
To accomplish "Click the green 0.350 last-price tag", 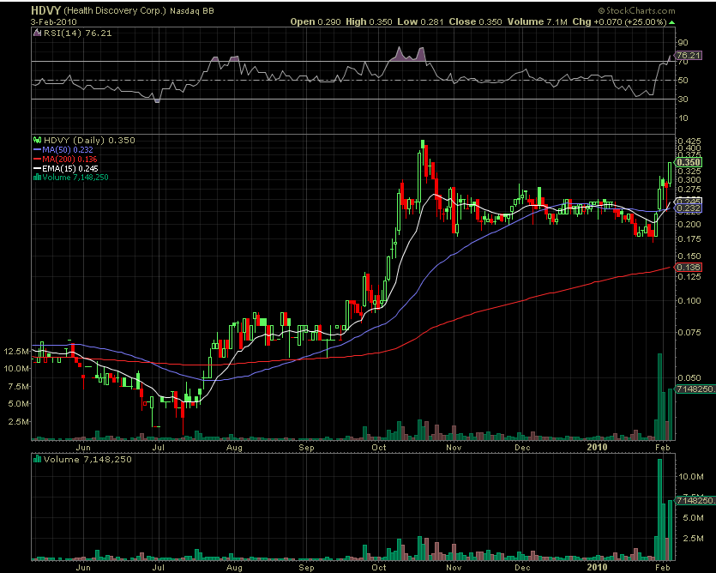I will 689,163.
